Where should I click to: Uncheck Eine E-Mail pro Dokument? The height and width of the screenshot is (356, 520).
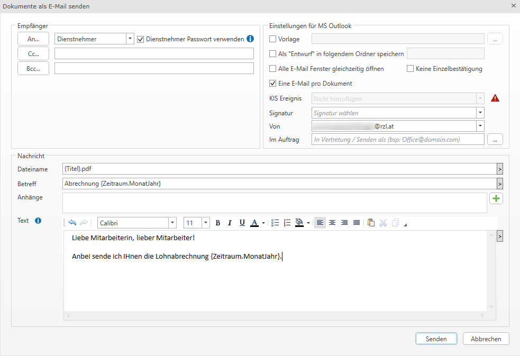(x=273, y=83)
